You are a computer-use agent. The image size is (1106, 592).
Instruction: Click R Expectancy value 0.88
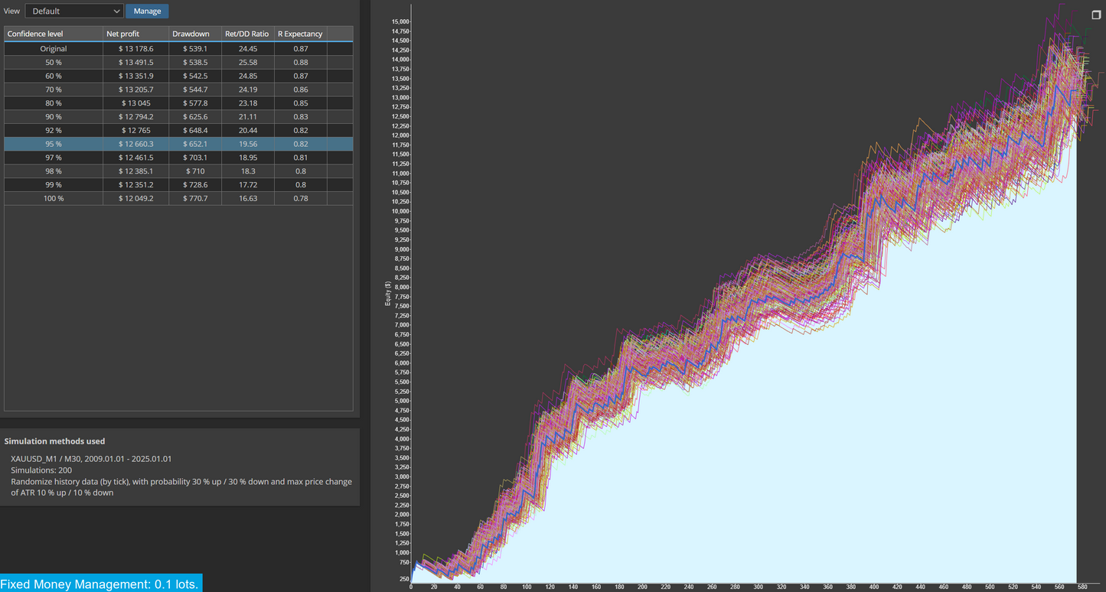301,62
